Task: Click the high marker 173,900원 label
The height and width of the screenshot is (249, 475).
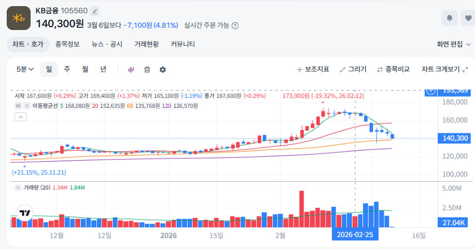Action: point(323,96)
